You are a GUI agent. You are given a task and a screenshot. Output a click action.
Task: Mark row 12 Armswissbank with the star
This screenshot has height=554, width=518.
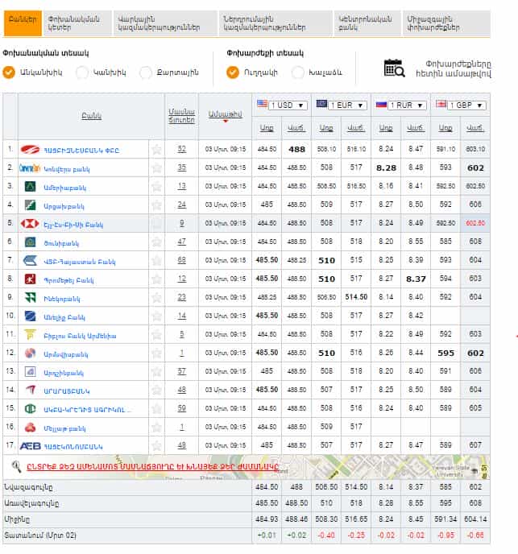[x=157, y=353]
